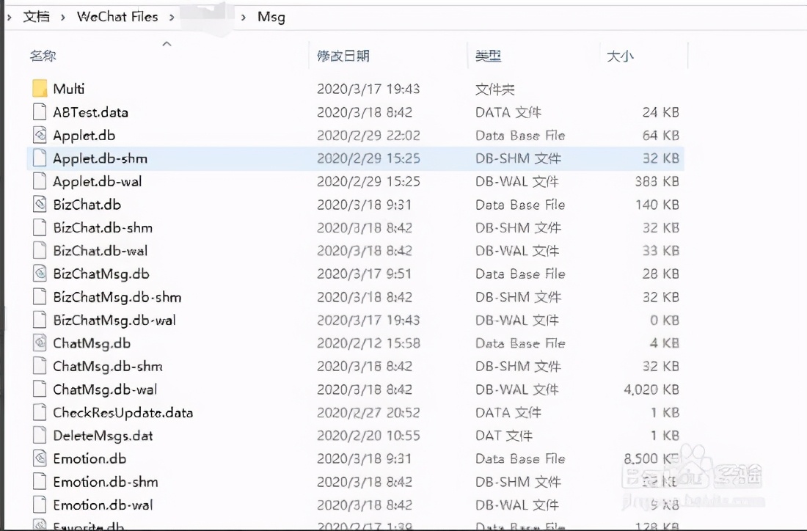Select the ChatMsg.db database icon
This screenshot has height=531, width=807.
40,343
